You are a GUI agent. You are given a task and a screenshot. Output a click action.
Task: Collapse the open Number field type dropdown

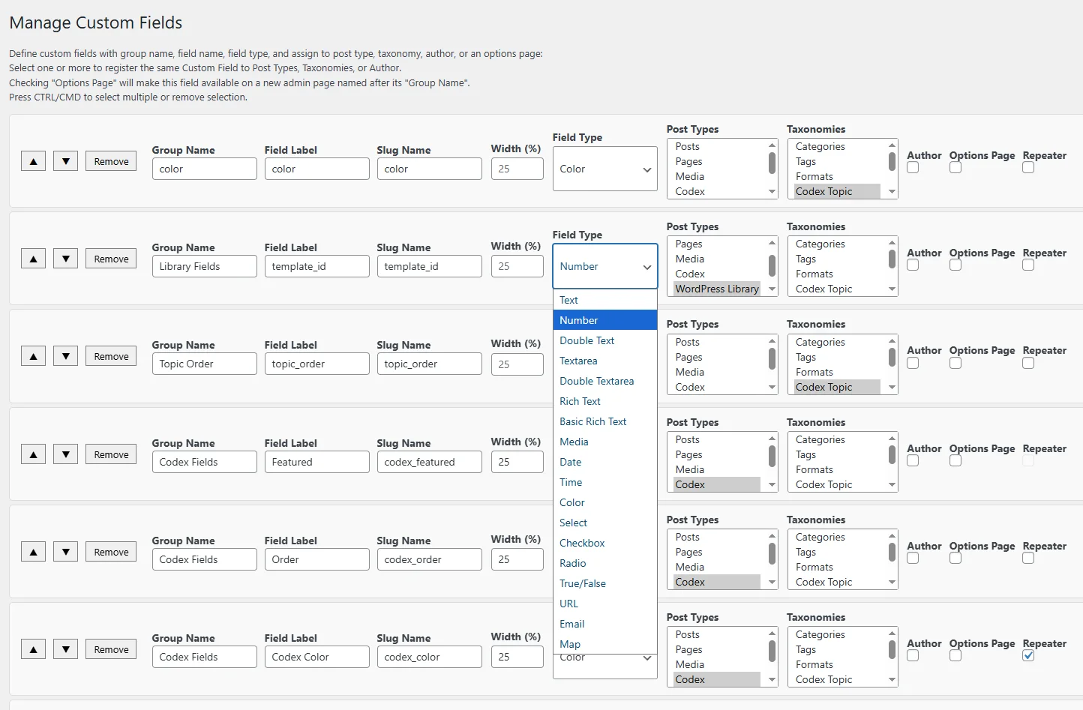coord(604,266)
